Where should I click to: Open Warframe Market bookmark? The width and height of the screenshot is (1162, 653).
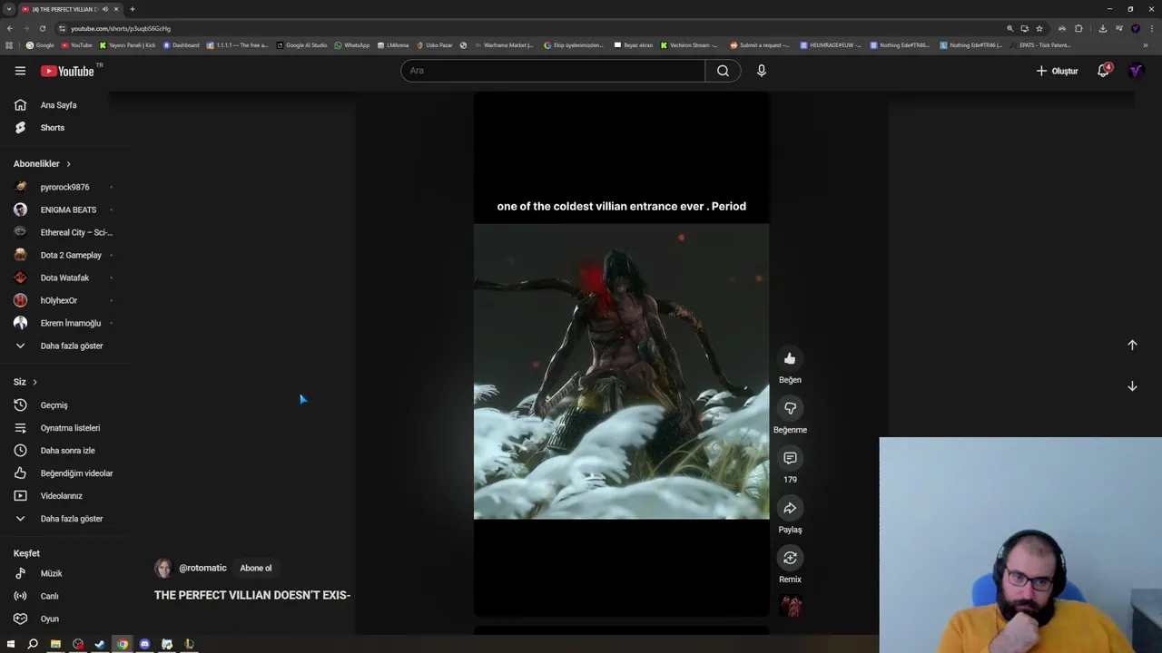tap(504, 44)
